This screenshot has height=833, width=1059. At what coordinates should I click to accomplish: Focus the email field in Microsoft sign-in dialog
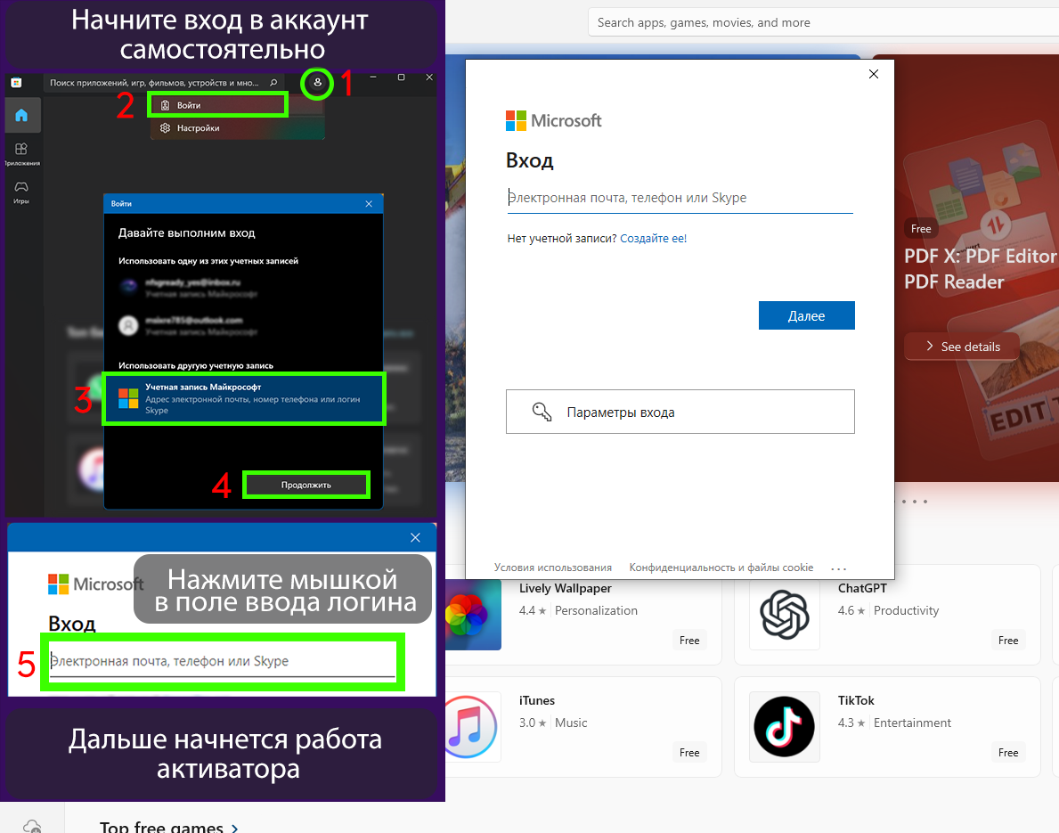click(x=680, y=198)
